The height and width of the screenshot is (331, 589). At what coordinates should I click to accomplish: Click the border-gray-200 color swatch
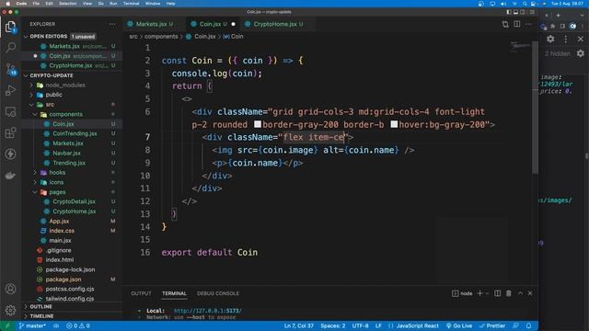tap(258, 124)
